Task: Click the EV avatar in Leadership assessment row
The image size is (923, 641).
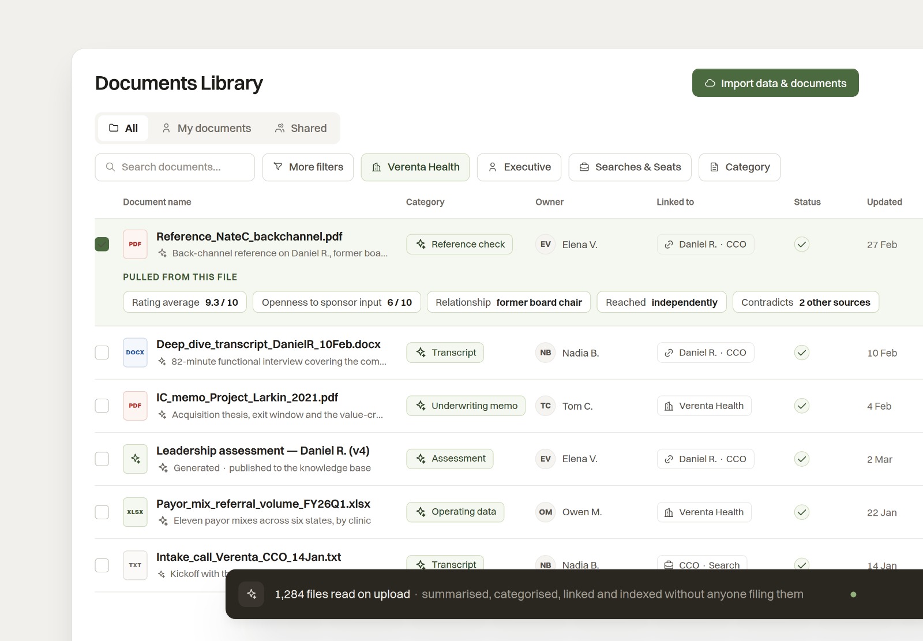Action: click(545, 459)
